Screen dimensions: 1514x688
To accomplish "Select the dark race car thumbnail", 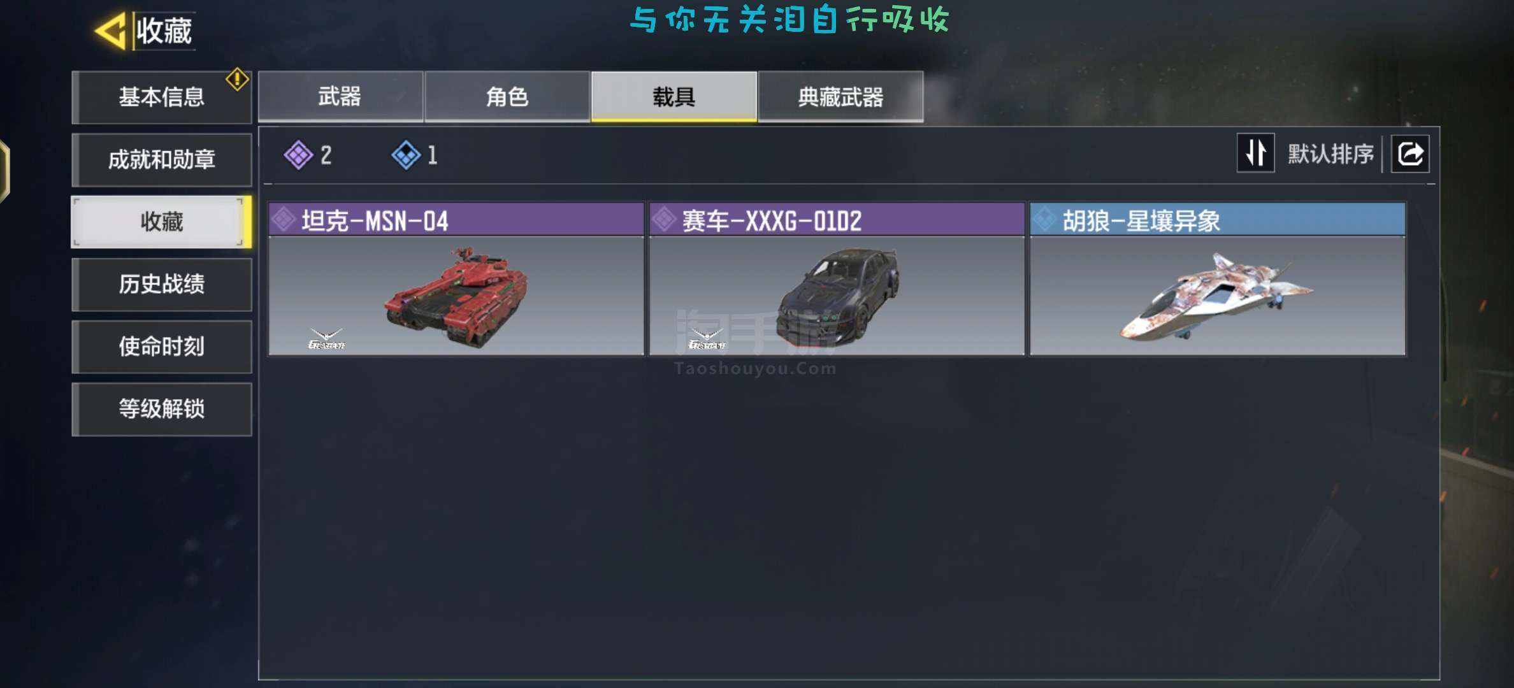I will (837, 296).
